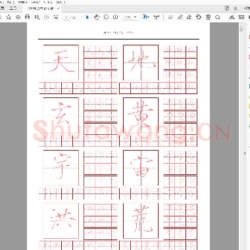250x250 pixels.
Task: Activate the hand pan tool
Action: pos(97,17)
